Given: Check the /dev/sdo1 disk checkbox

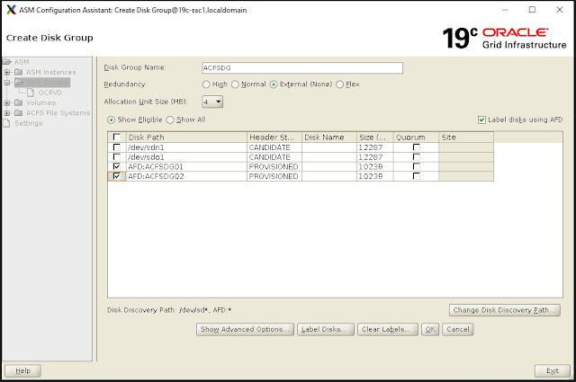Looking at the screenshot, I should (x=117, y=157).
